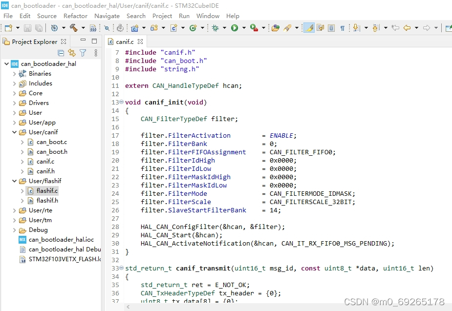Expand the Drivers folder

click(x=14, y=103)
